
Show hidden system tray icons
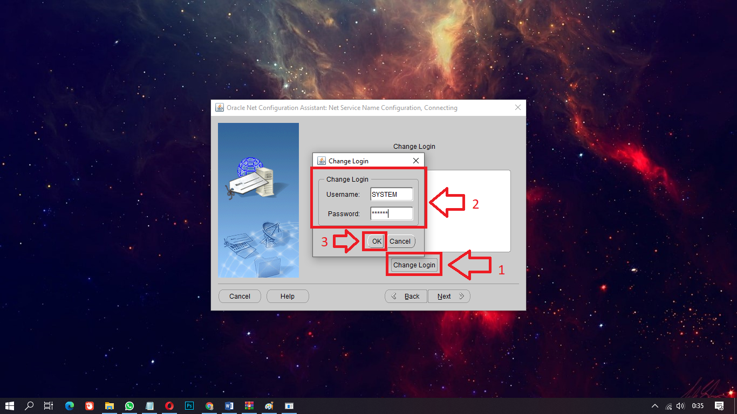coord(655,406)
